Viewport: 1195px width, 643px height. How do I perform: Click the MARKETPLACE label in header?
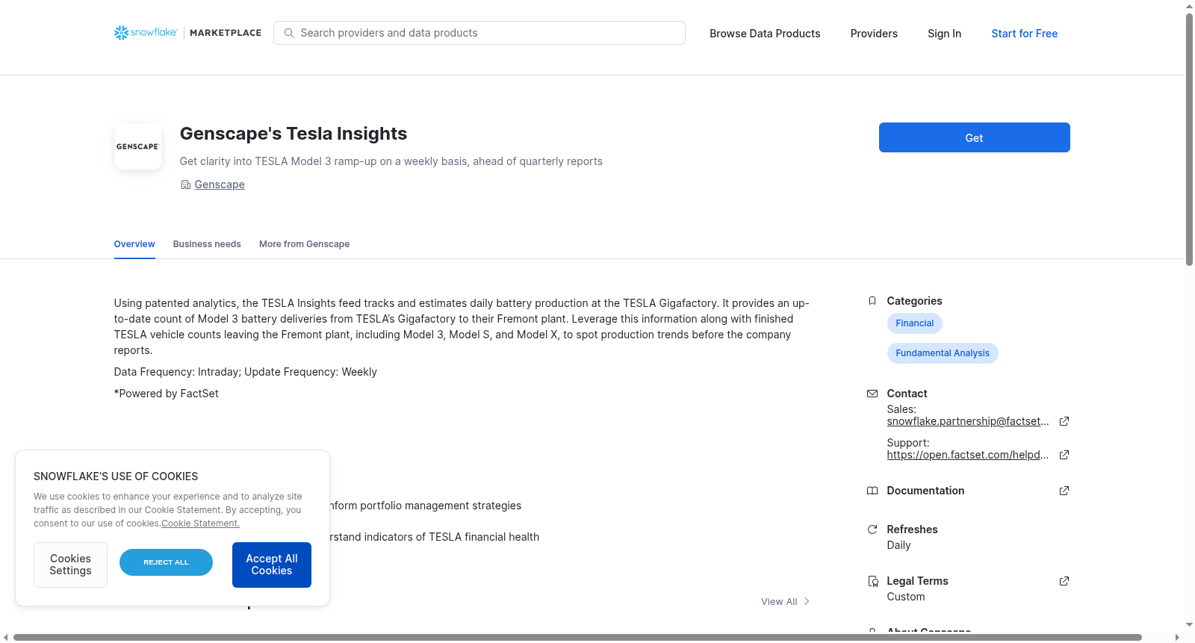coord(226,33)
